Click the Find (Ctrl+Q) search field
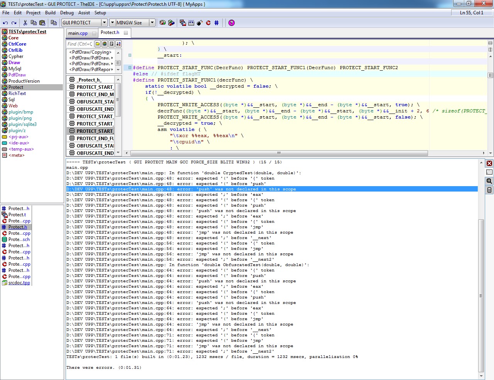The height and width of the screenshot is (380, 494). tap(80, 44)
